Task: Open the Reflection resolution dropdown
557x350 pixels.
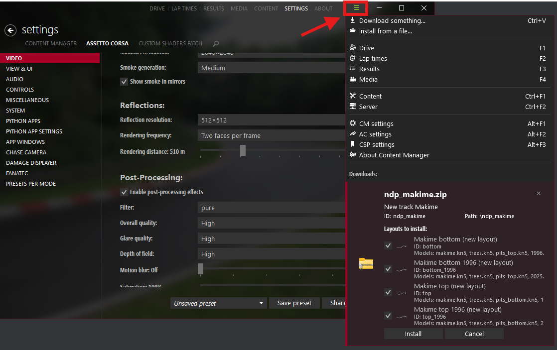Action: click(x=272, y=120)
